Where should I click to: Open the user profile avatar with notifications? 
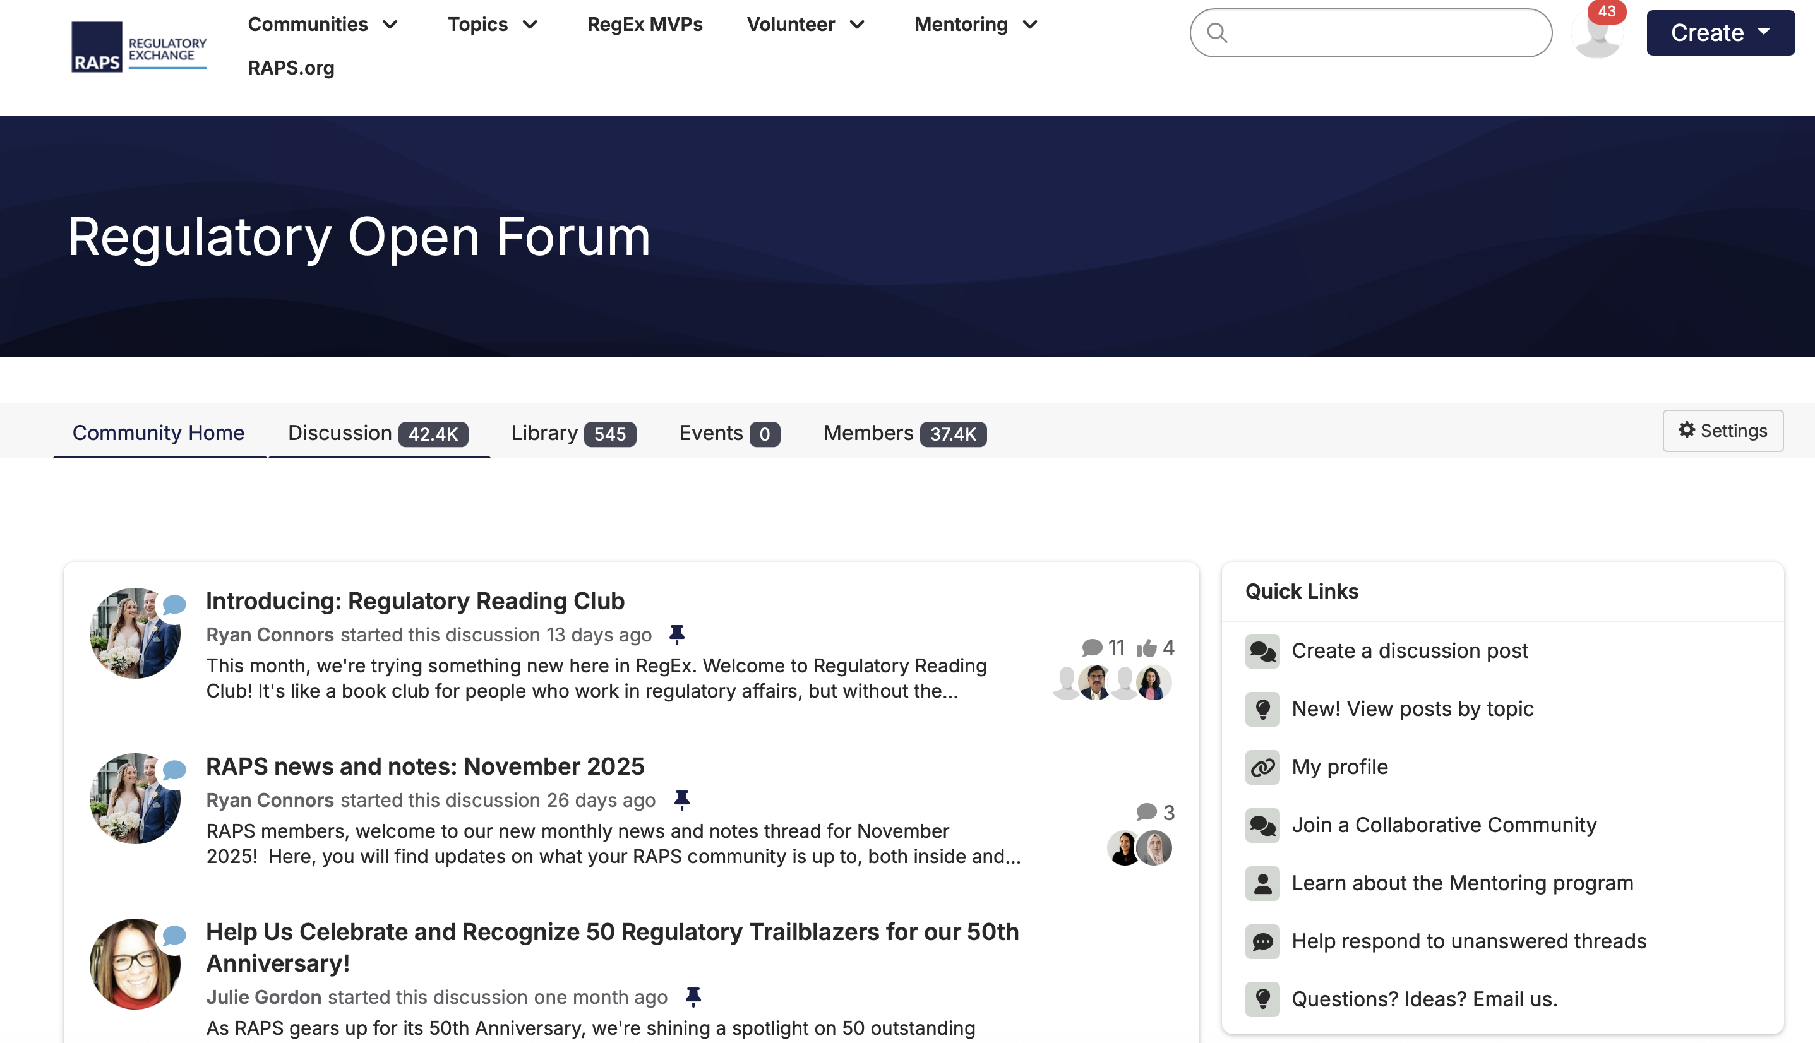(x=1596, y=33)
